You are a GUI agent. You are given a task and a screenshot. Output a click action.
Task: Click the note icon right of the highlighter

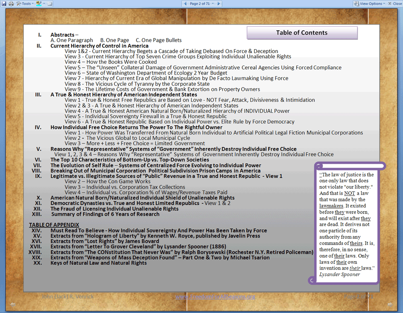50,3
